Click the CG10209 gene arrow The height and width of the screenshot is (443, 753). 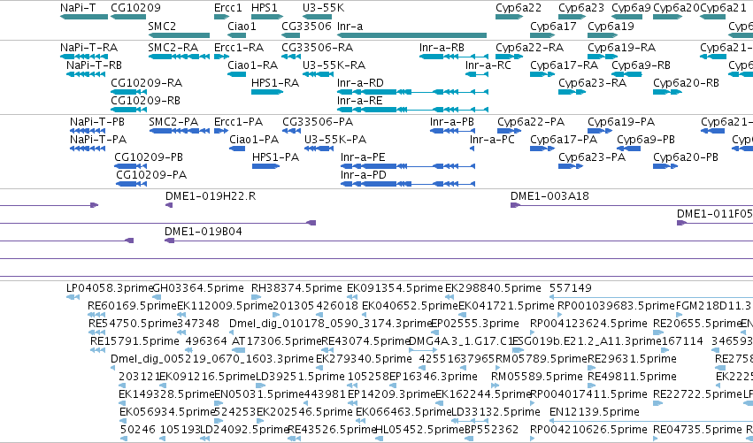point(128,18)
